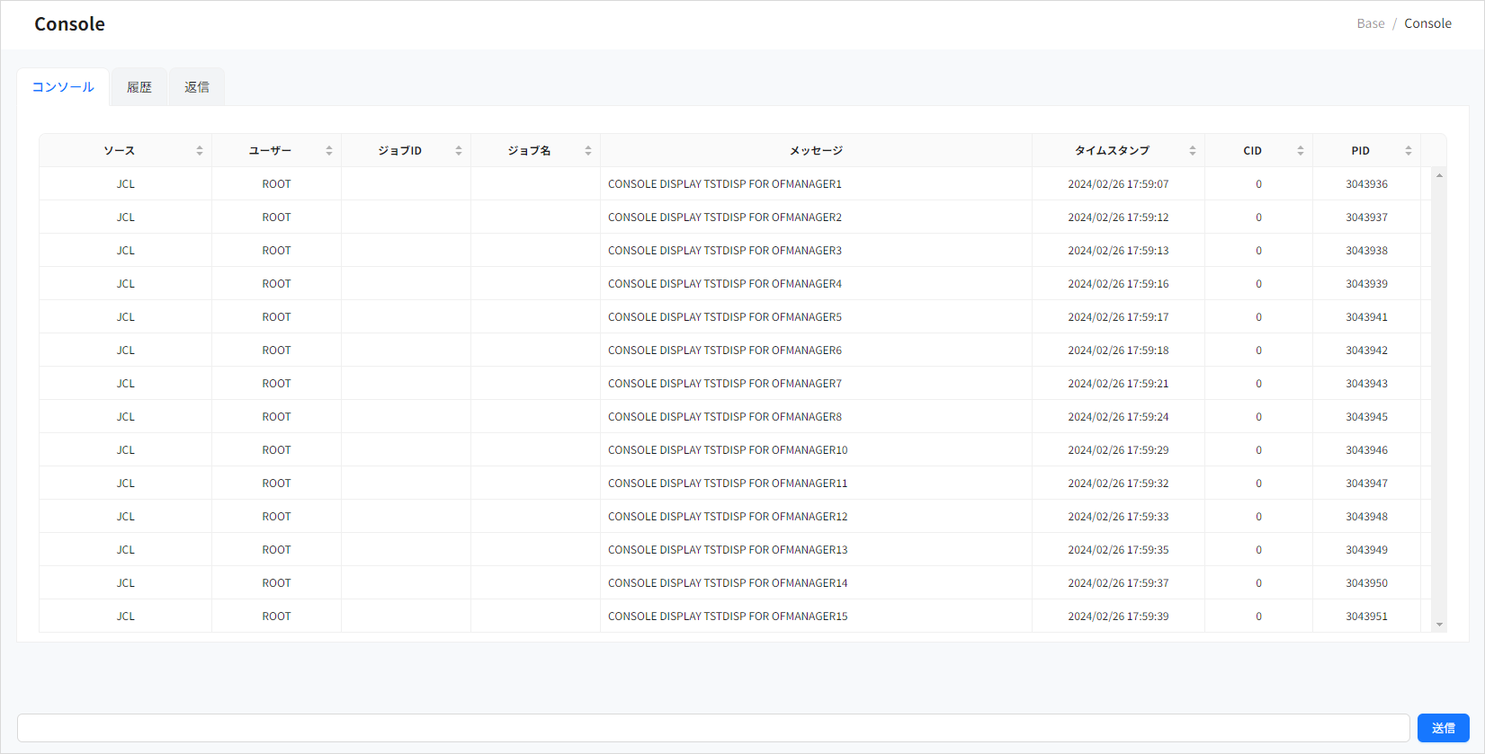
Task: Select the コンソール tab
Action: [x=63, y=87]
